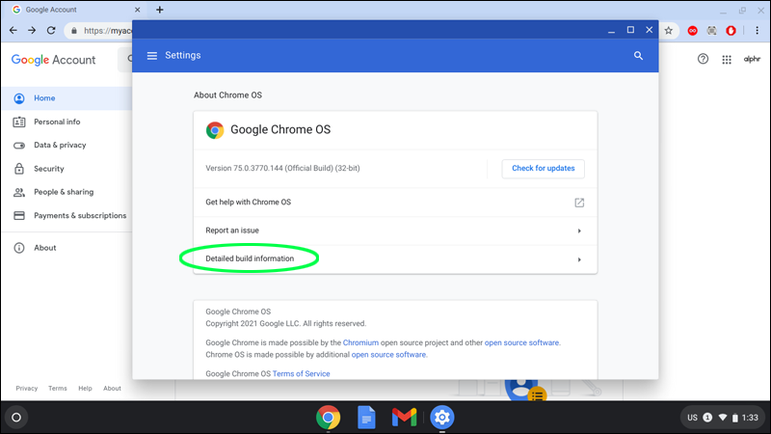Open Get help with Chrome OS external link

click(579, 203)
